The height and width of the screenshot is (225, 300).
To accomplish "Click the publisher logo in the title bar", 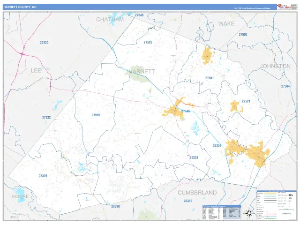I will [284, 7].
